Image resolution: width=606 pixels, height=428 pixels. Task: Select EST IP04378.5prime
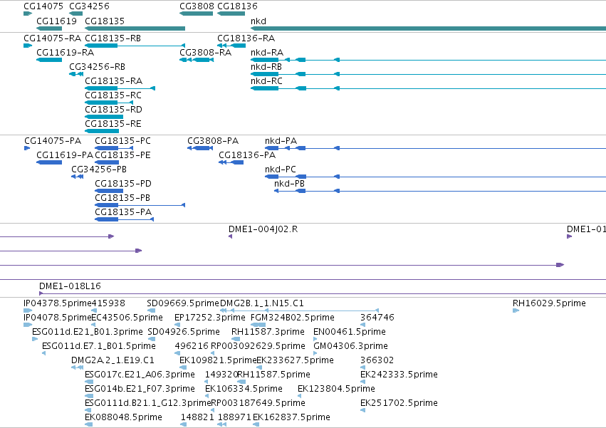[x=28, y=310]
